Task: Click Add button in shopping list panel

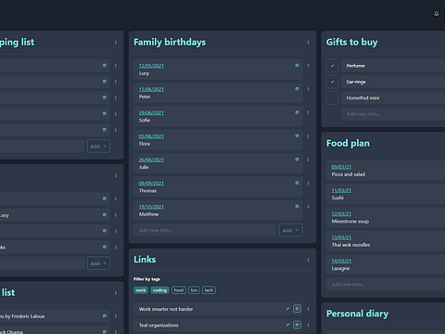Action: click(x=98, y=147)
